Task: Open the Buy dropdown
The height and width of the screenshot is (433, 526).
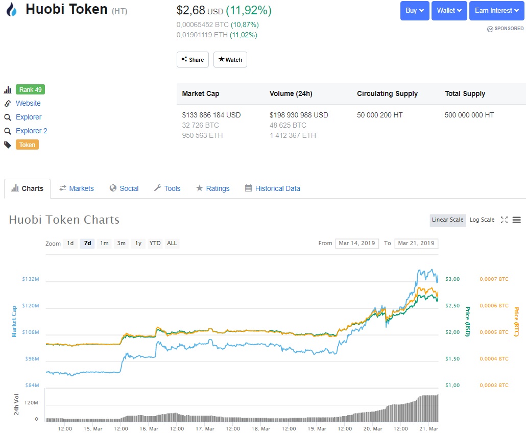Action: [x=415, y=11]
